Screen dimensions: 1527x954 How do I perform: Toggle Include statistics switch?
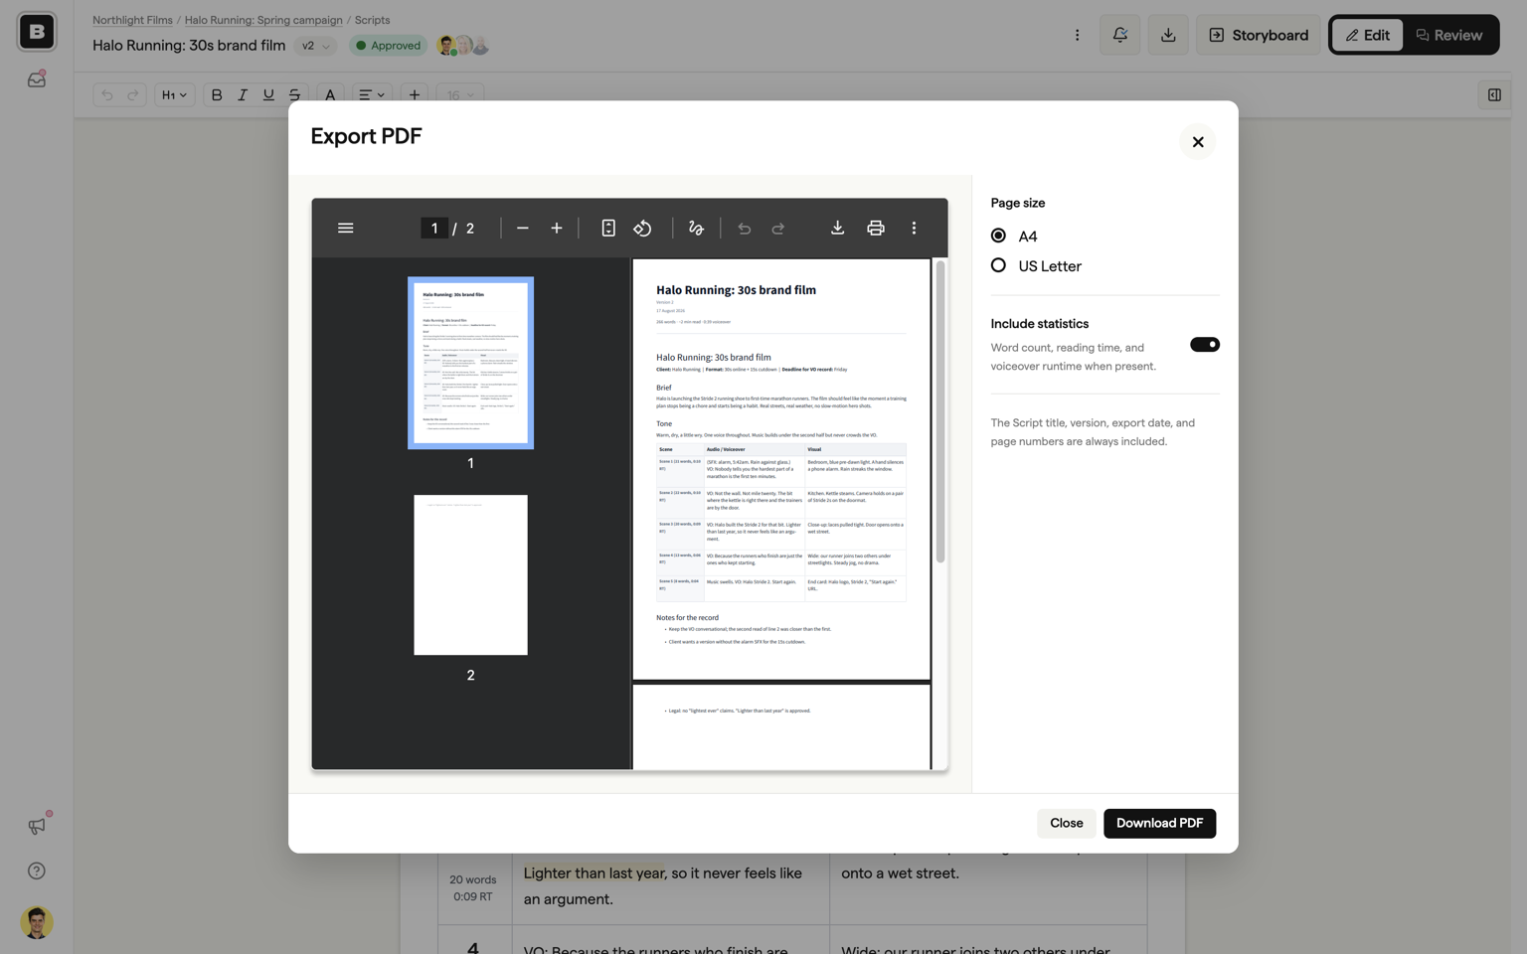[x=1204, y=345]
